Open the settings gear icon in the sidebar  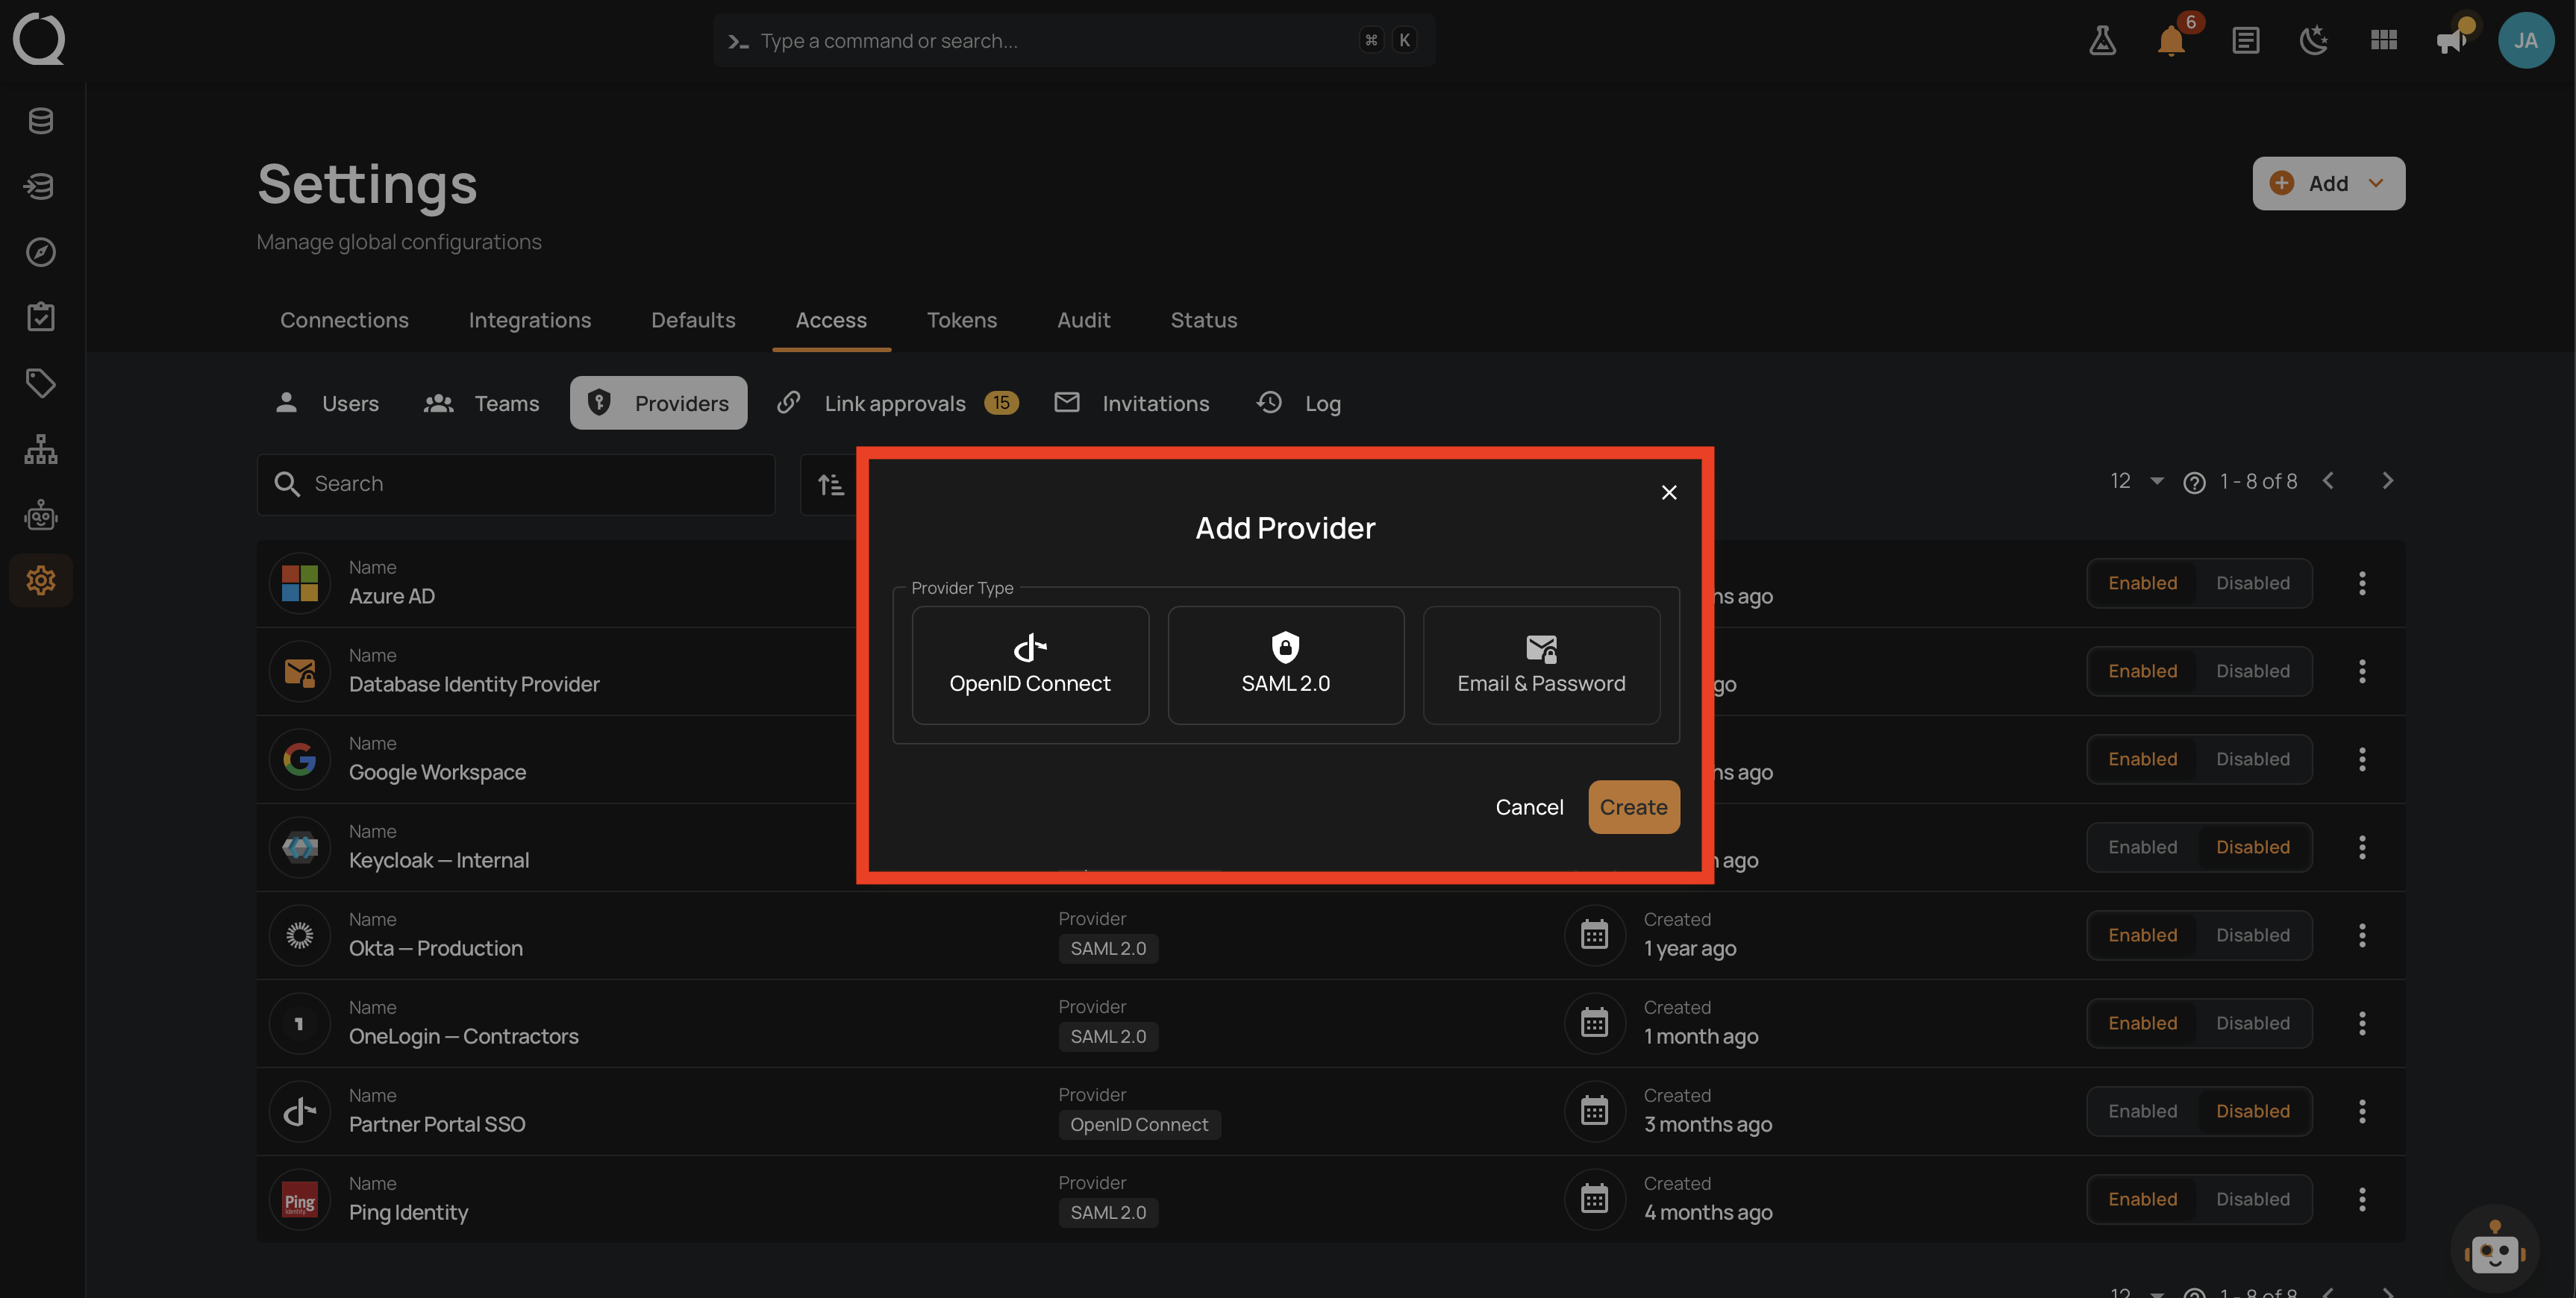click(41, 580)
